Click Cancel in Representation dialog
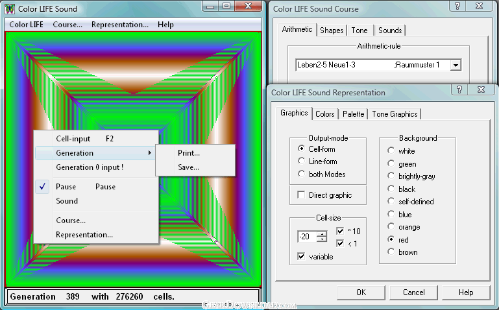The height and width of the screenshot is (310, 499). tap(413, 292)
